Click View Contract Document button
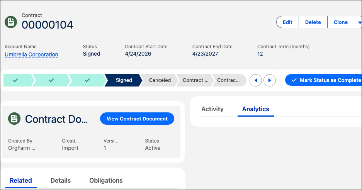This screenshot has height=190, width=362. [x=137, y=119]
